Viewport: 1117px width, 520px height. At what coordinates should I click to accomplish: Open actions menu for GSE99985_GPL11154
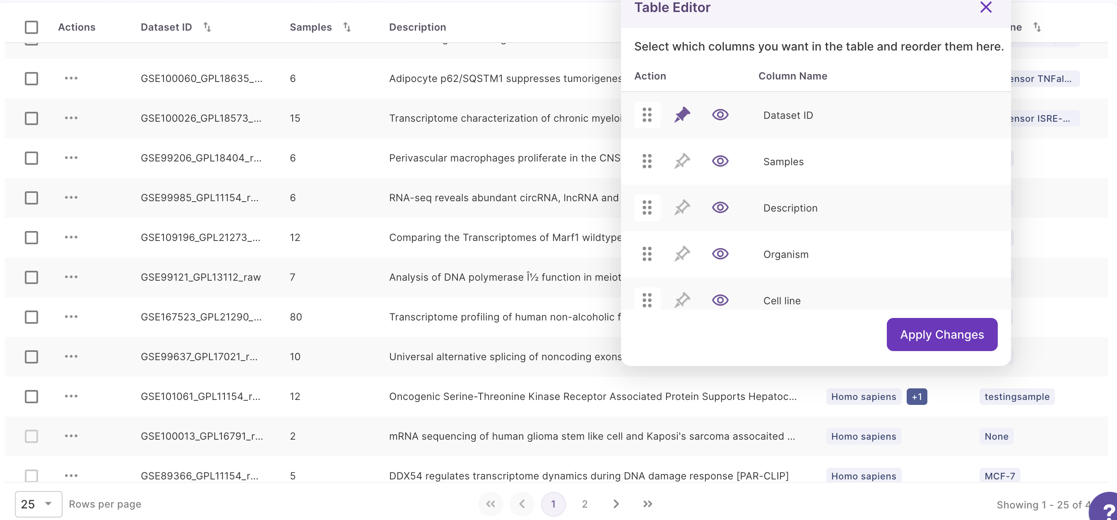point(71,197)
